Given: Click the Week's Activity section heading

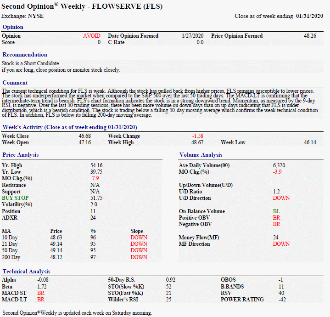Looking at the screenshot, I should [x=70, y=127].
